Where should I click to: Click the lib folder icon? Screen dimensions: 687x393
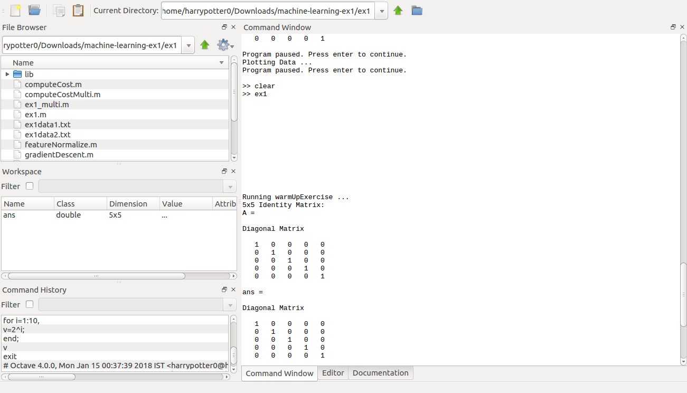[17, 74]
